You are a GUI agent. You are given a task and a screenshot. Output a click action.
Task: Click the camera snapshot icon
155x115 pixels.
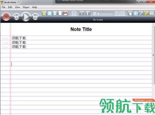pos(152,13)
